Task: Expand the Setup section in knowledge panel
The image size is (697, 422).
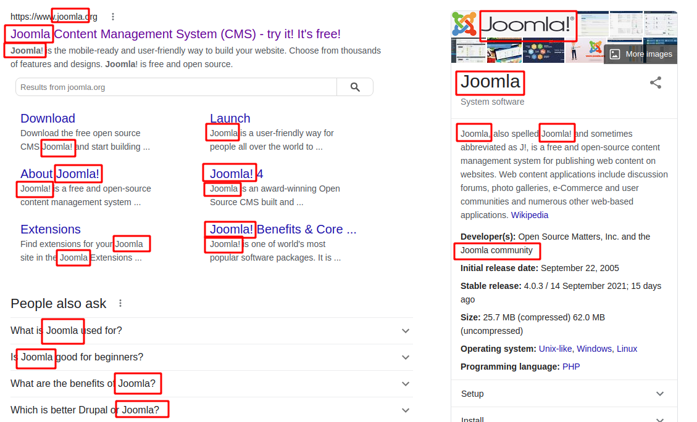Action: click(564, 394)
